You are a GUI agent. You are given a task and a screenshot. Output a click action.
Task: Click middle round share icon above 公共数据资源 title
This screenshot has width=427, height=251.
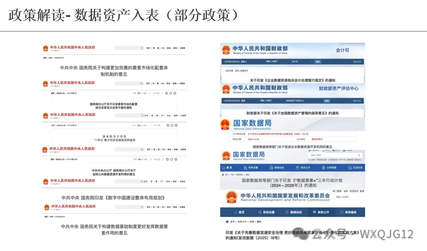click(x=172, y=159)
